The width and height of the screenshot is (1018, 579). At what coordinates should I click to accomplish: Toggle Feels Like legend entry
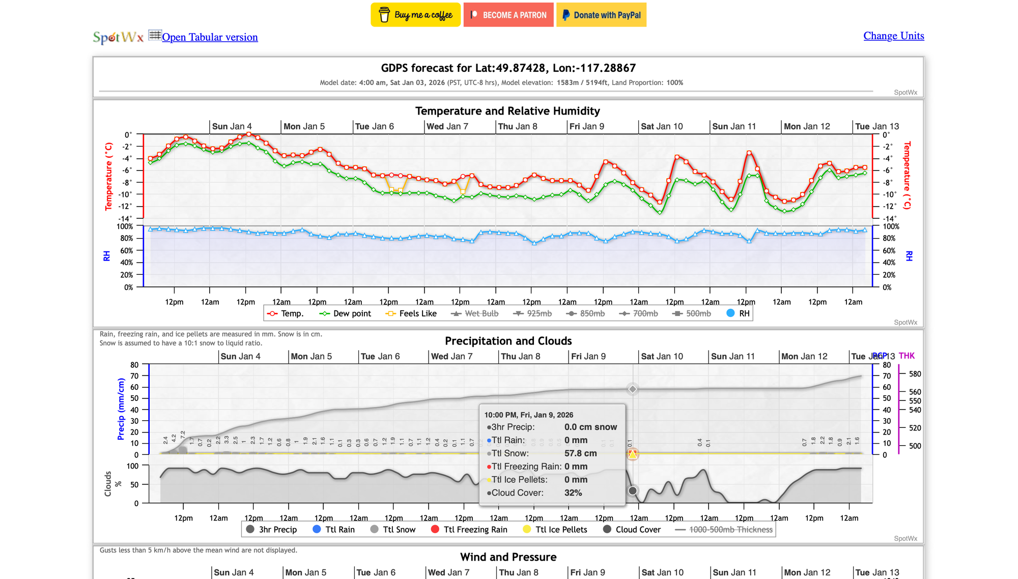tap(411, 313)
